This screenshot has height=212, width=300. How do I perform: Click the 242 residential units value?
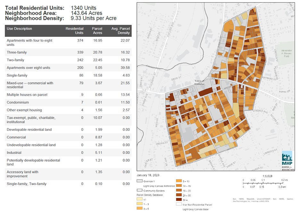point(80,60)
